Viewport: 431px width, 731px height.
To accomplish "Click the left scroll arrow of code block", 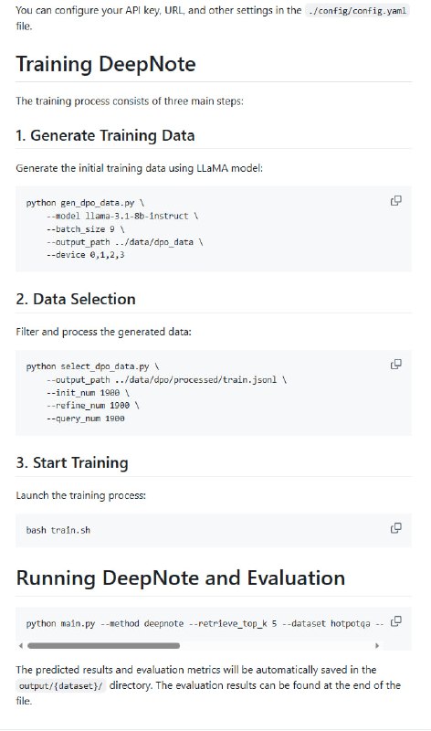I will pyautogui.click(x=20, y=646).
